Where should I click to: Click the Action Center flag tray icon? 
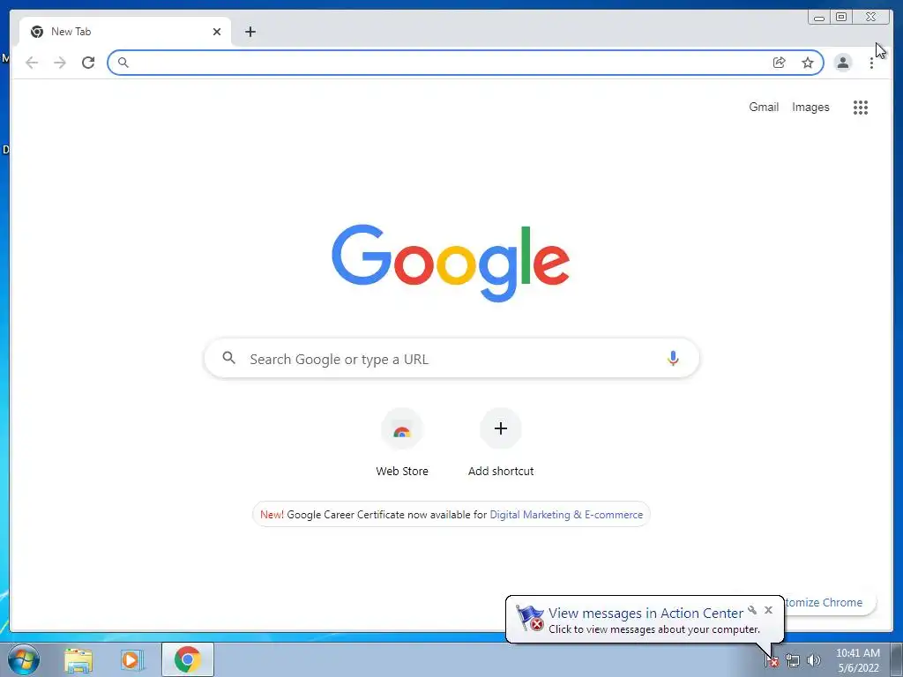pyautogui.click(x=771, y=661)
